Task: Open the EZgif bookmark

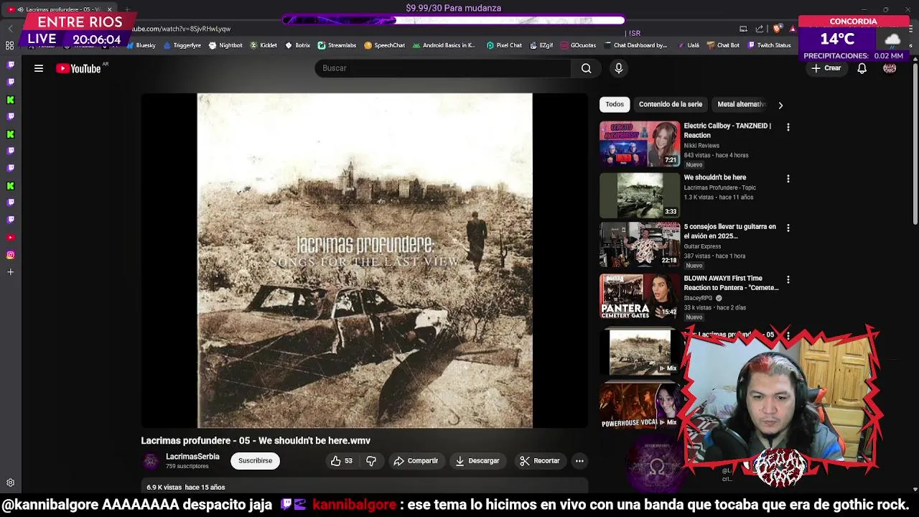Action: (x=541, y=45)
